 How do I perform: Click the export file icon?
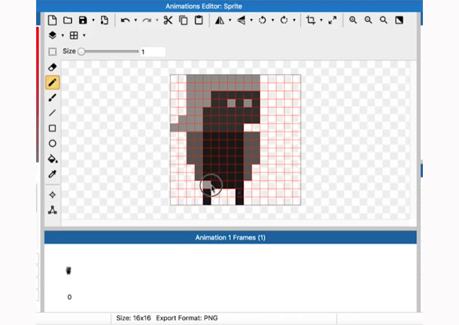tap(105, 20)
